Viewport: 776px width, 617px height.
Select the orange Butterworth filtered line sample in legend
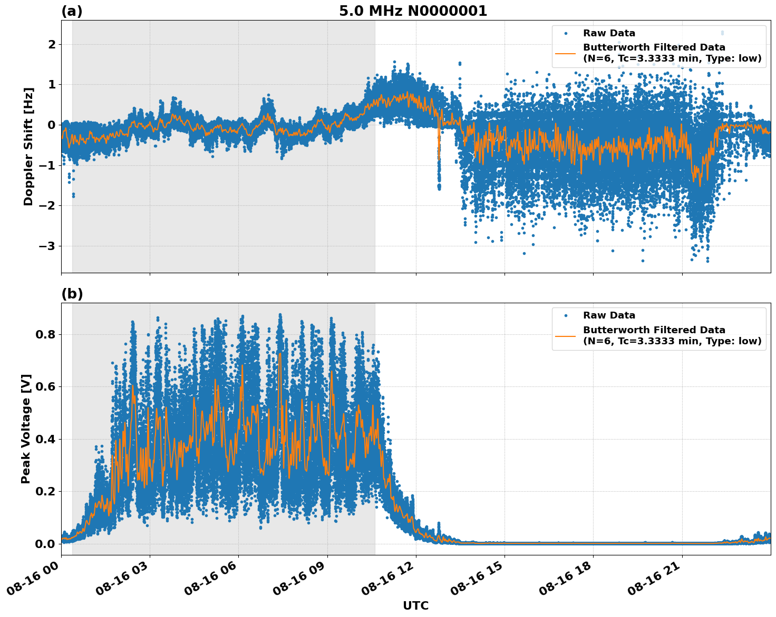(566, 53)
